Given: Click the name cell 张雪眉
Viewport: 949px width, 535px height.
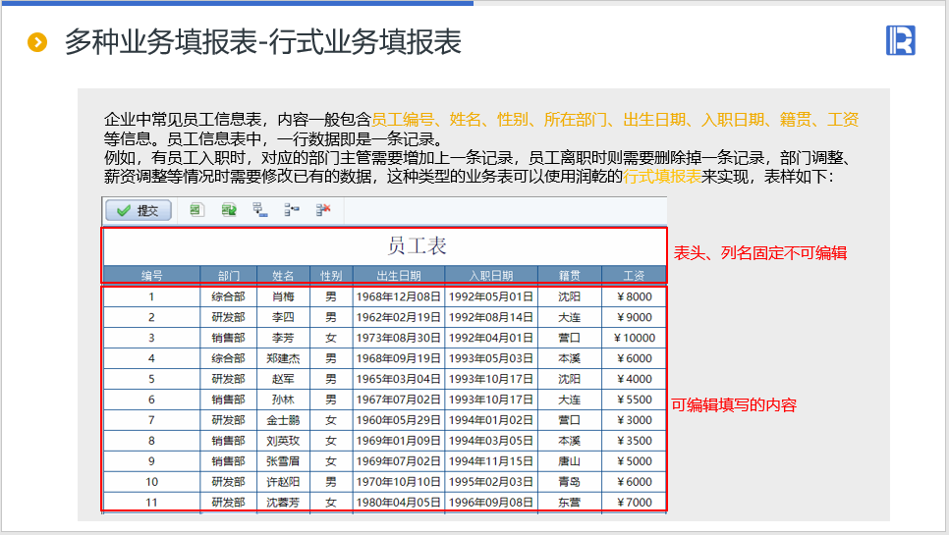Looking at the screenshot, I should [283, 461].
